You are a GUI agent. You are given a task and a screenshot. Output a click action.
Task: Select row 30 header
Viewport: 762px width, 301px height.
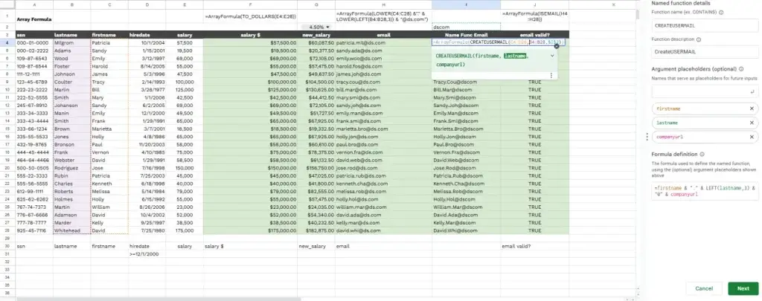pos(7,246)
